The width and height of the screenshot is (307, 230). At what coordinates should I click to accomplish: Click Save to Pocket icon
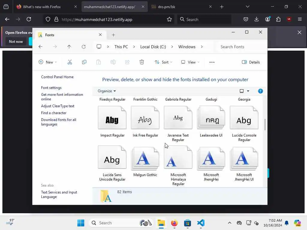[x=246, y=19]
